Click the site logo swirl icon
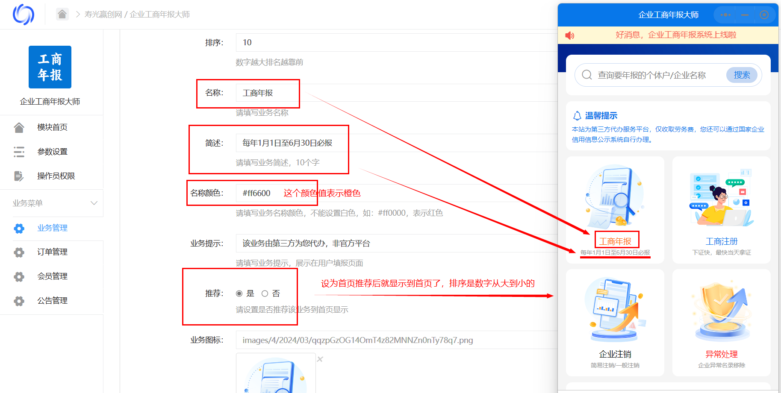The height and width of the screenshot is (393, 781). point(24,15)
